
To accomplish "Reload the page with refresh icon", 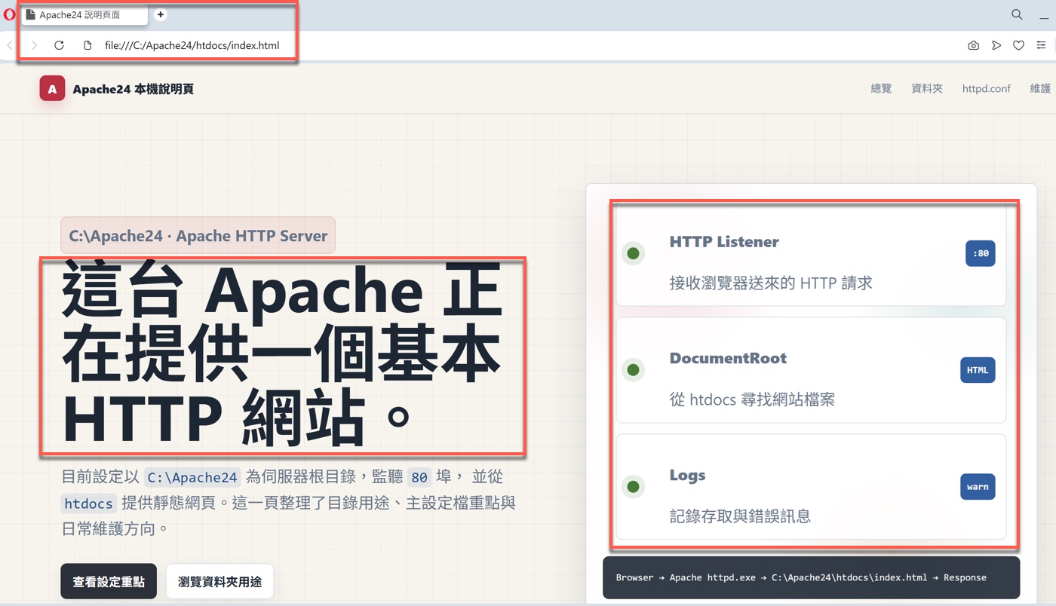I will (59, 45).
